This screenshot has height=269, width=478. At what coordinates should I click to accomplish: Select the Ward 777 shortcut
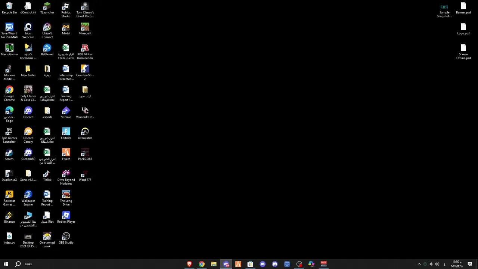click(85, 176)
